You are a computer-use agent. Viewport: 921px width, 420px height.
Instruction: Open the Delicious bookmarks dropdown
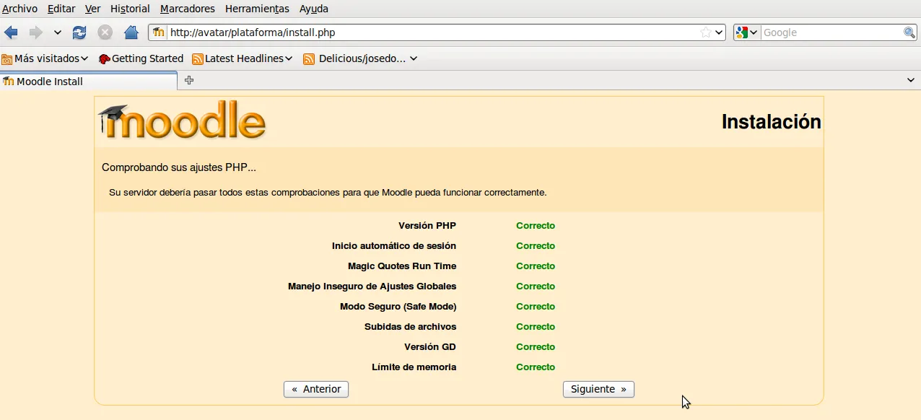360,58
